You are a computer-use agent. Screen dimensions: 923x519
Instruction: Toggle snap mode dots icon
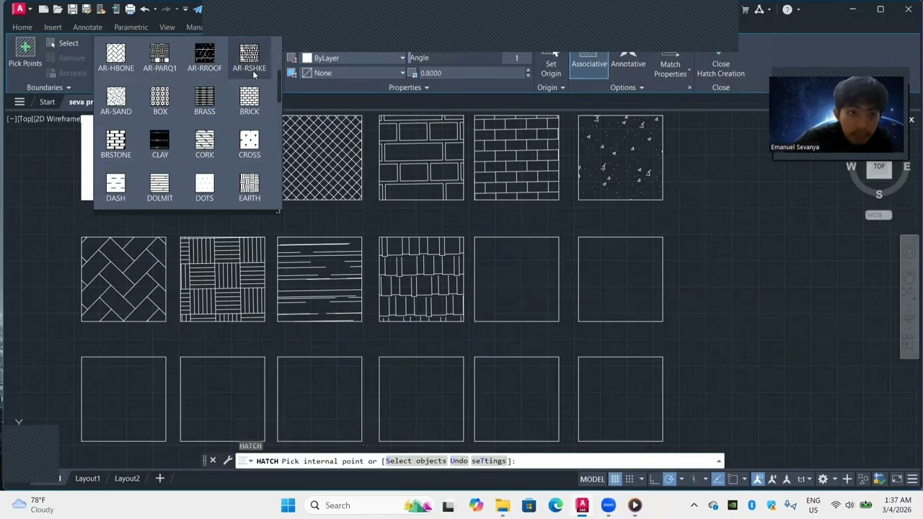click(x=630, y=479)
